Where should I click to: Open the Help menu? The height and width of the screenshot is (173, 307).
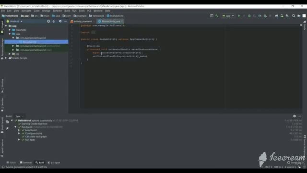coord(107,11)
